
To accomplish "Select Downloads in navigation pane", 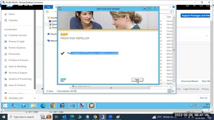I will (x=53, y=24).
